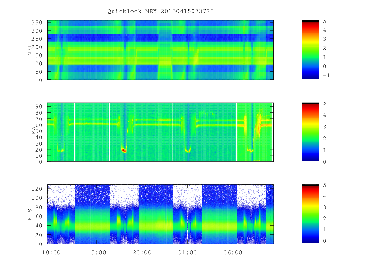
Task: Click the '0' label on ELS colorbar
Action: 324,241
